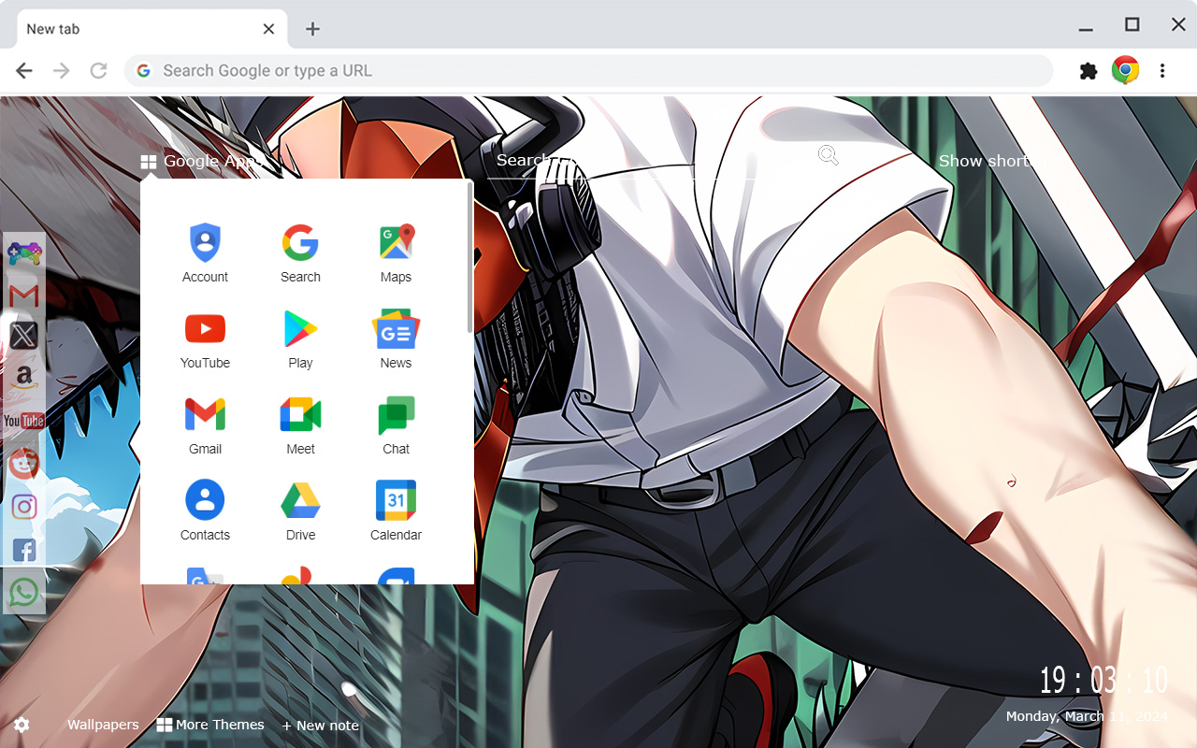Open Chrome profile avatar

tap(1125, 70)
